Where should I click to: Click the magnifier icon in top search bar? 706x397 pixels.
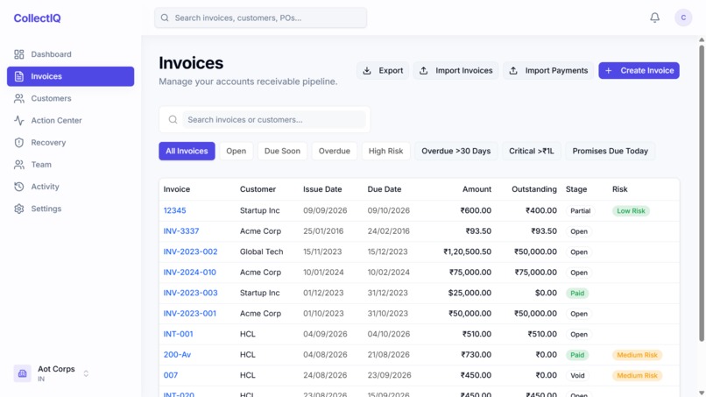coord(165,18)
